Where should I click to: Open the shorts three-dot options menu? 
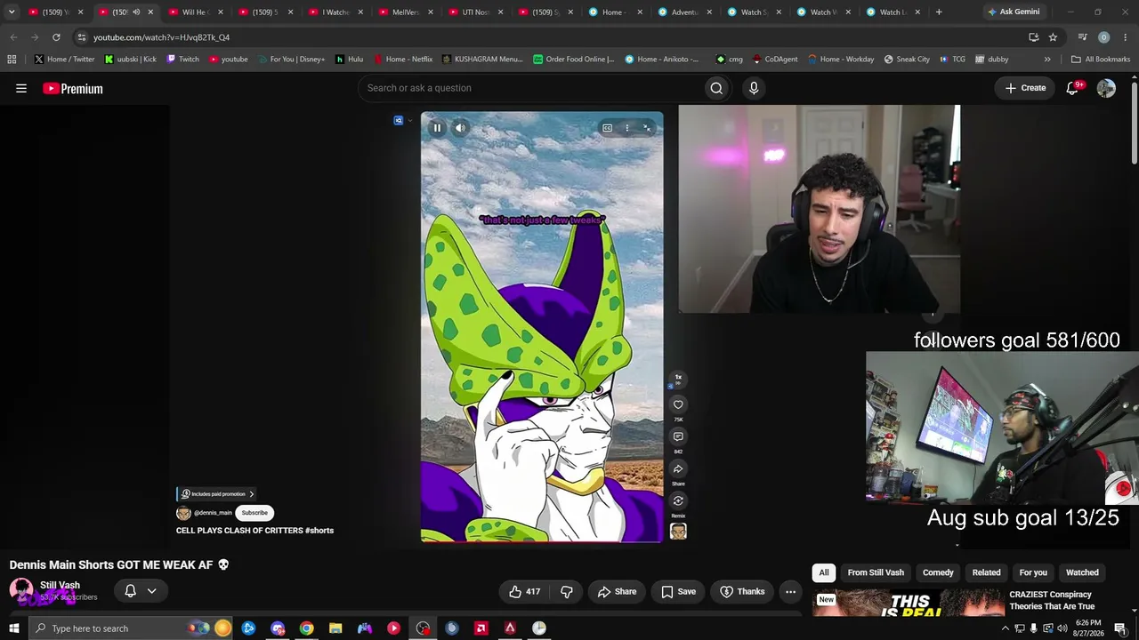pyautogui.click(x=626, y=128)
